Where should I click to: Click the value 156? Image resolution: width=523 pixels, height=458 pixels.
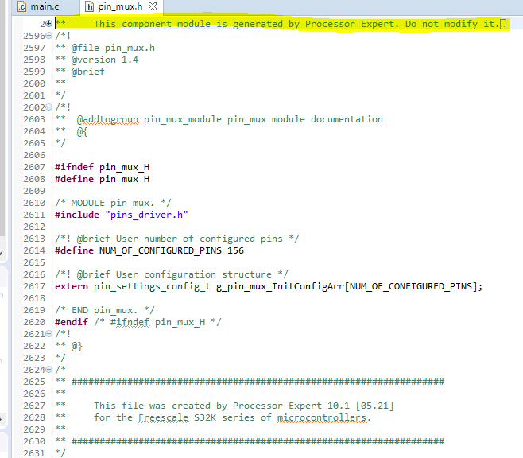coord(235,250)
